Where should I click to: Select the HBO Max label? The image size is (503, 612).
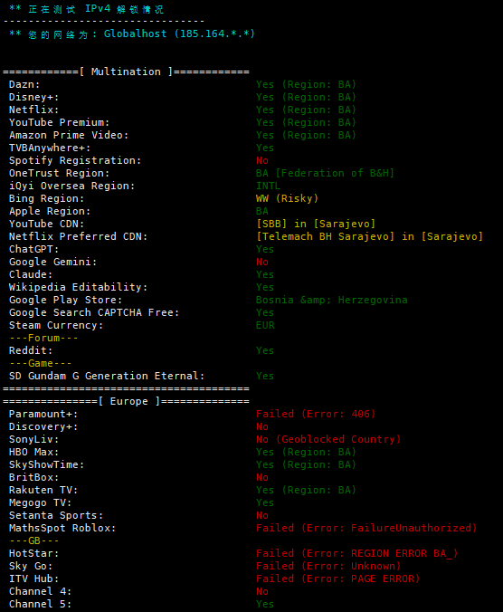pos(33,452)
